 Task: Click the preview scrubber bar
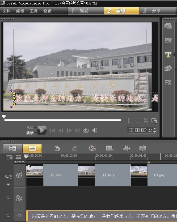(x=63, y=120)
